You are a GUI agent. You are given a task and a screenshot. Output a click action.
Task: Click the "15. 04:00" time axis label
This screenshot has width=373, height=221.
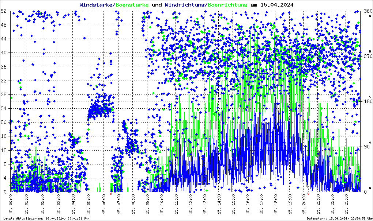(x=73, y=204)
